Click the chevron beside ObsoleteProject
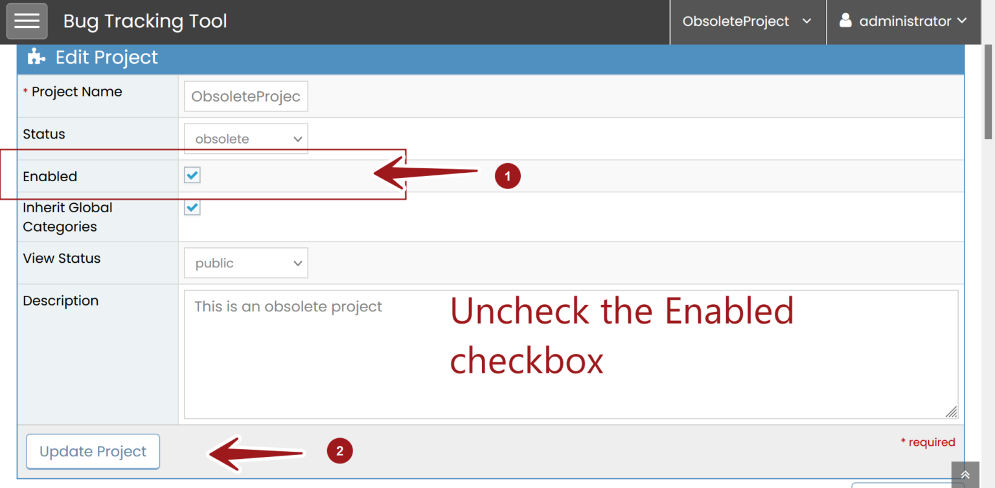The image size is (995, 488). 807,21
